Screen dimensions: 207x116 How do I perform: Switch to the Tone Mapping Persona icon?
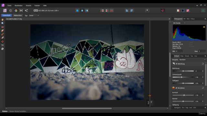click(x=21, y=11)
